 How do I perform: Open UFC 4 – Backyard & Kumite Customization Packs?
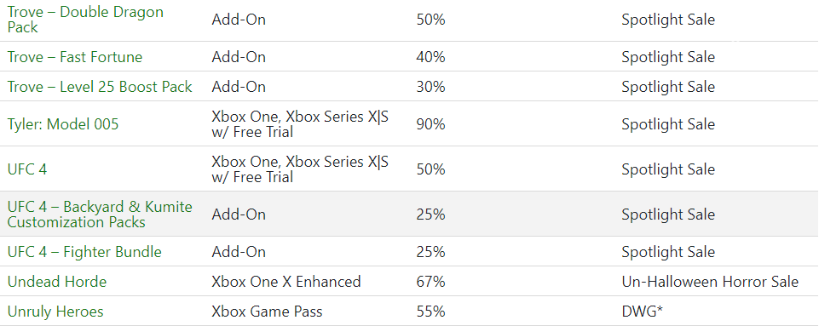(100, 214)
